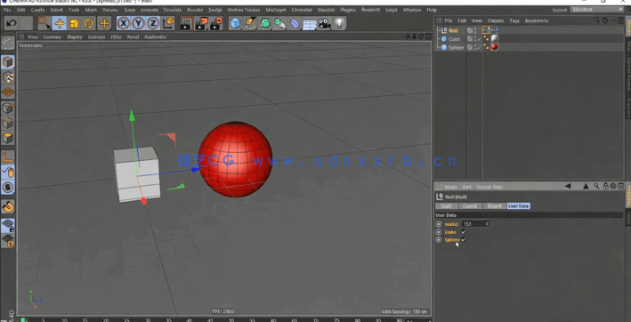This screenshot has height=322, width=631.
Task: Click the Planar Workplane icon
Action: (x=8, y=241)
